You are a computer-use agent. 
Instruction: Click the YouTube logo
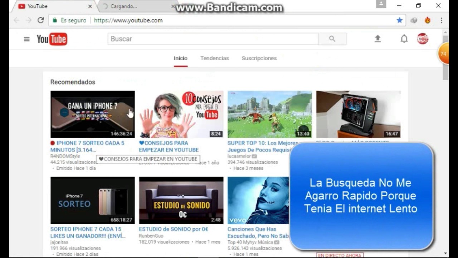[x=52, y=39]
